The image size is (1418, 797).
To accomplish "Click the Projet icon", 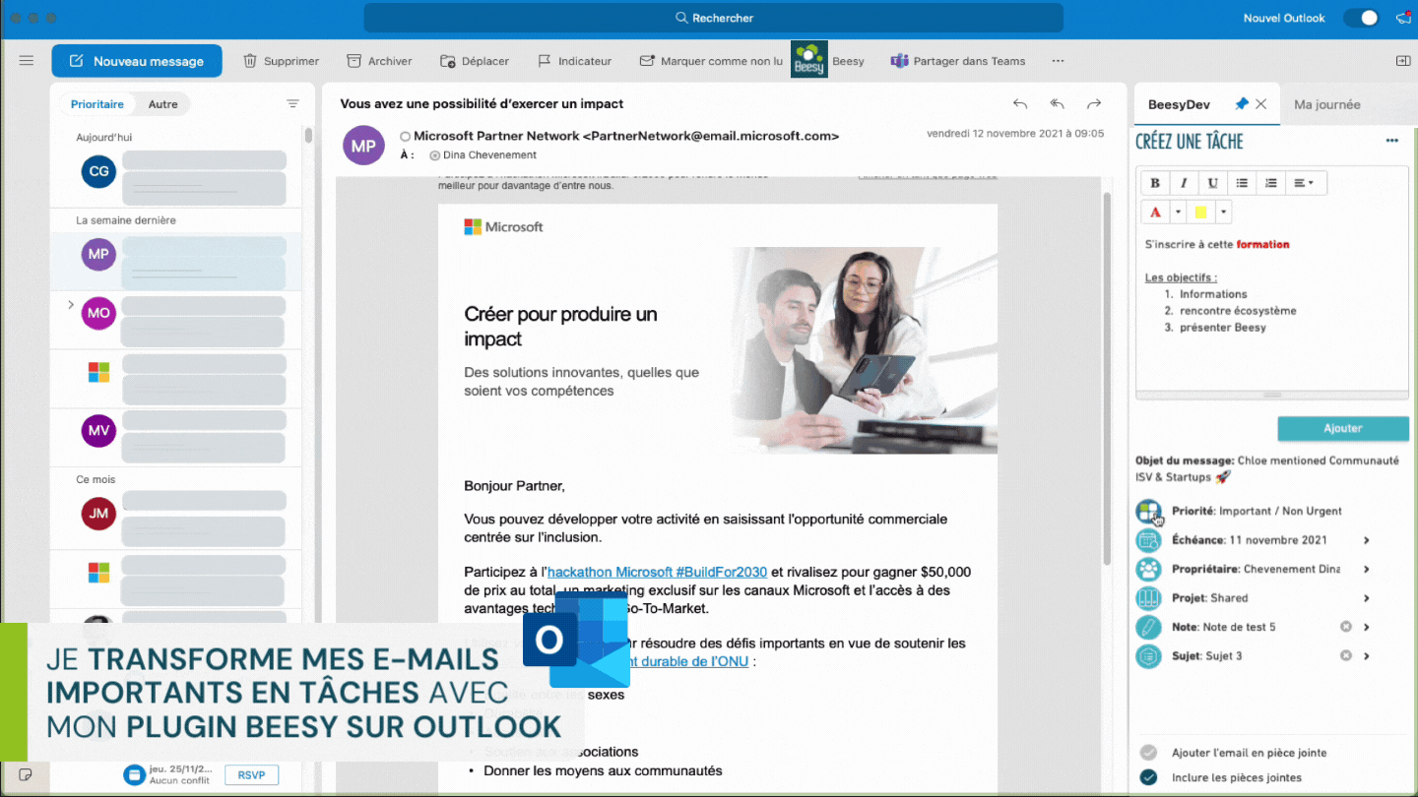I will (1148, 598).
